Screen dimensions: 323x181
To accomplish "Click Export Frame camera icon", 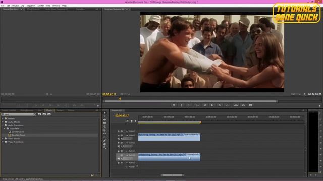I will 251,105.
